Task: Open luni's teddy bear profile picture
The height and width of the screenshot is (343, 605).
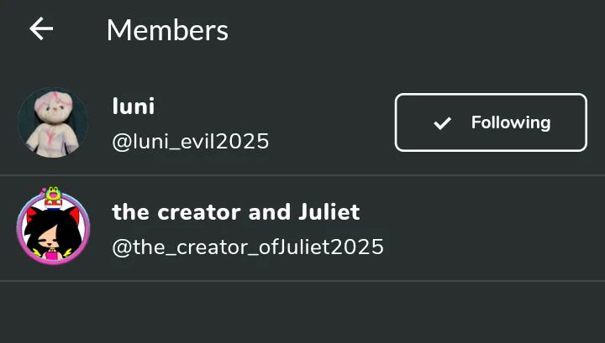Action: 53,122
